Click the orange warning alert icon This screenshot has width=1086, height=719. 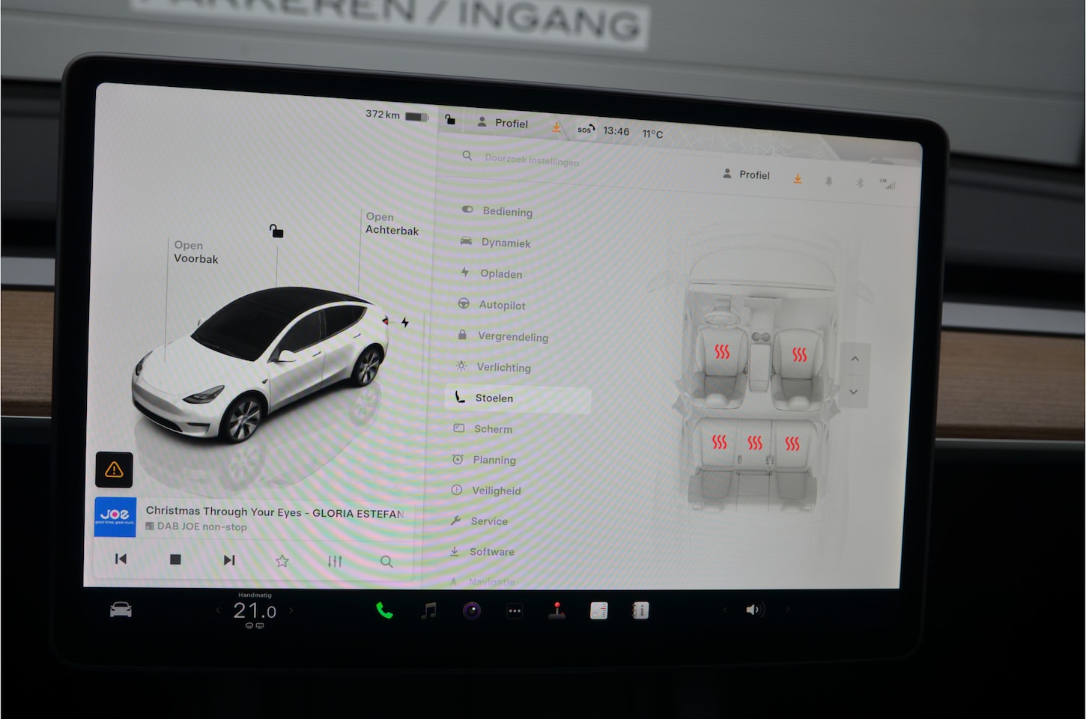(x=114, y=470)
